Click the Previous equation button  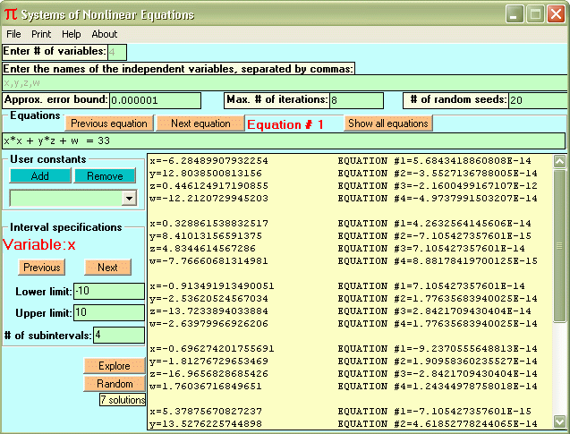point(108,123)
